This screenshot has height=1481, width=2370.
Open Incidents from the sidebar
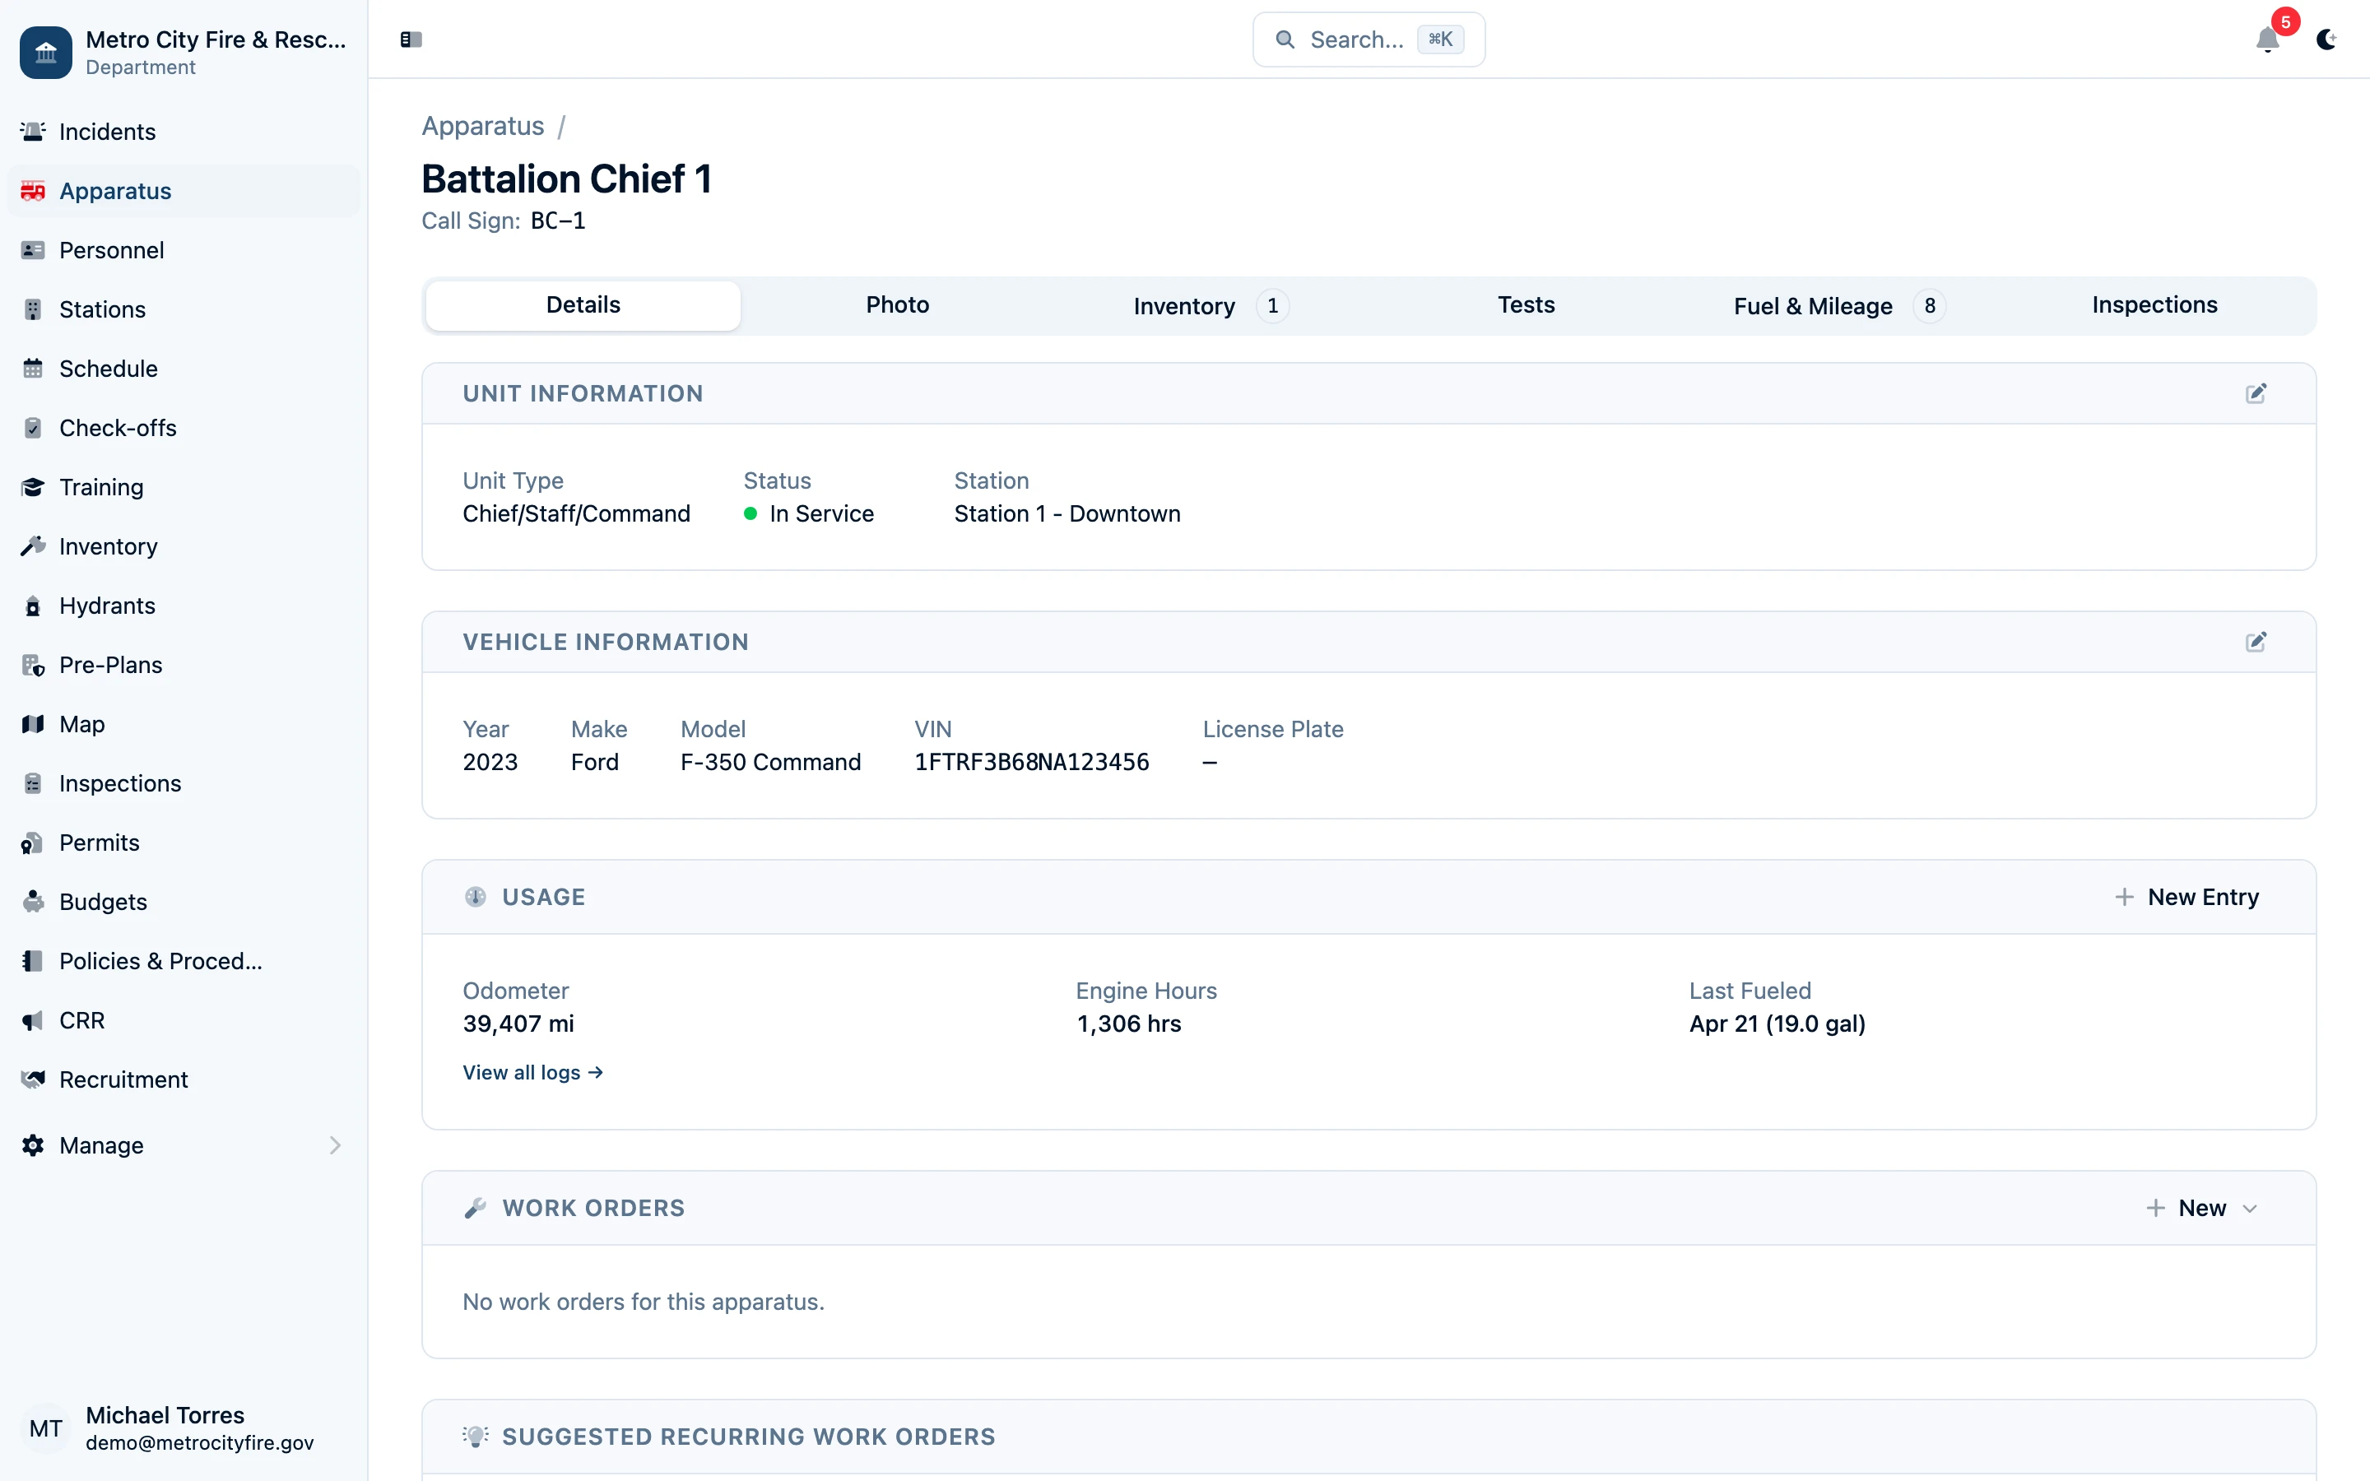[107, 132]
